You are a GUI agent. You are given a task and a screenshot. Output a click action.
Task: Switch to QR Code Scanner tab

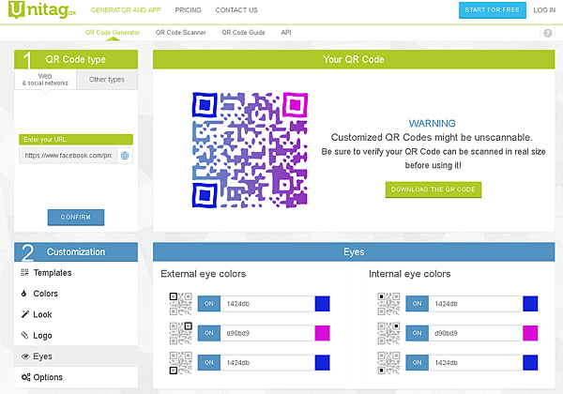pos(180,32)
